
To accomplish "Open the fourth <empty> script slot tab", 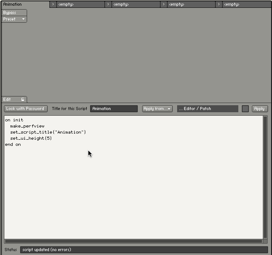I will click(191, 4).
